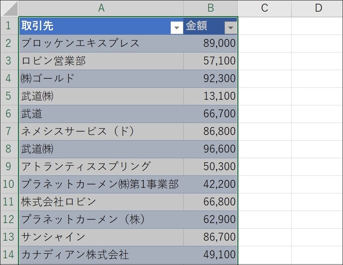This screenshot has width=343, height=265.
Task: Click the amount 86,700
Action: pos(210,237)
